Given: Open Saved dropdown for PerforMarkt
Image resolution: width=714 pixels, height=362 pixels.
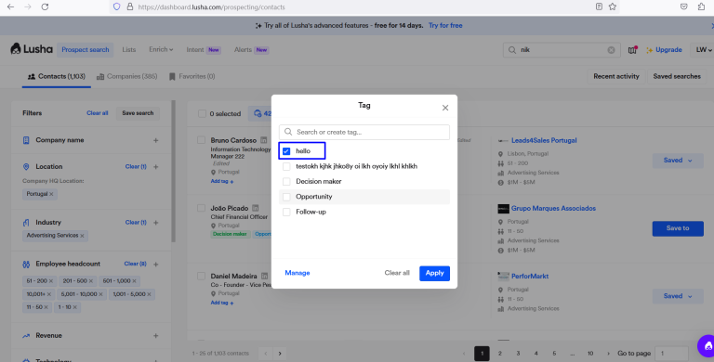Looking at the screenshot, I should (x=678, y=296).
